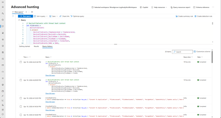This screenshot has height=118, width=221.
Task: Click the Advanced hunting page title
Action: coord(25,7)
